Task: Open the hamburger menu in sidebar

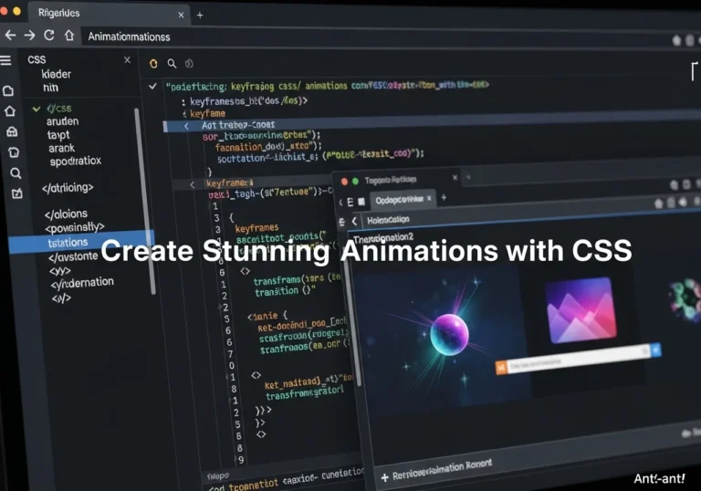Action: tap(5, 60)
